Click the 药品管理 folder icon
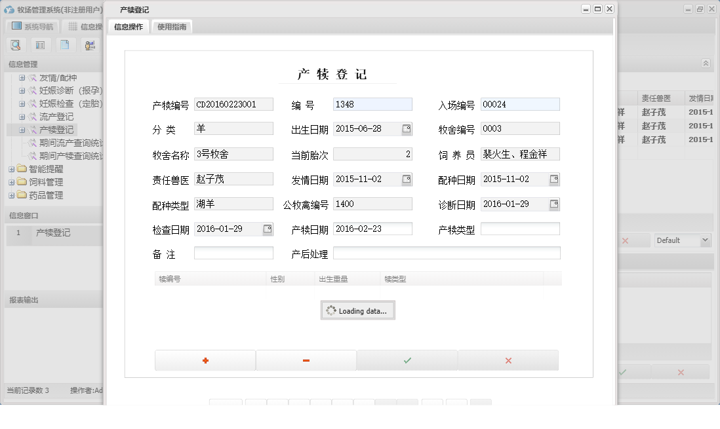The image size is (720, 429). (23, 194)
